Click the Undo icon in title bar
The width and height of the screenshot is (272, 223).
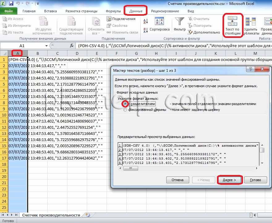pos(18,3)
